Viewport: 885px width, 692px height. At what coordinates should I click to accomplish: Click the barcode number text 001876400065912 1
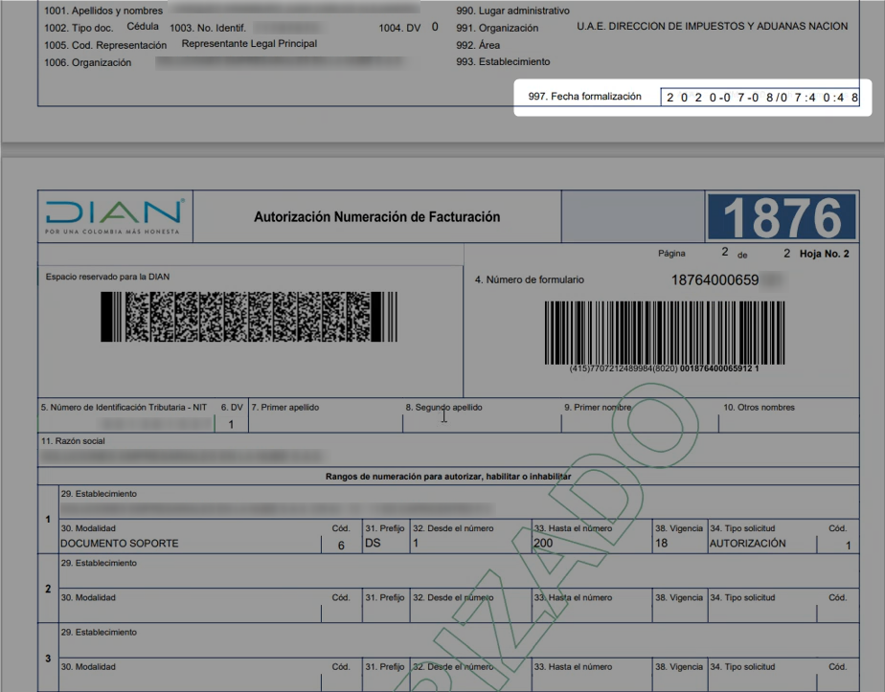719,368
